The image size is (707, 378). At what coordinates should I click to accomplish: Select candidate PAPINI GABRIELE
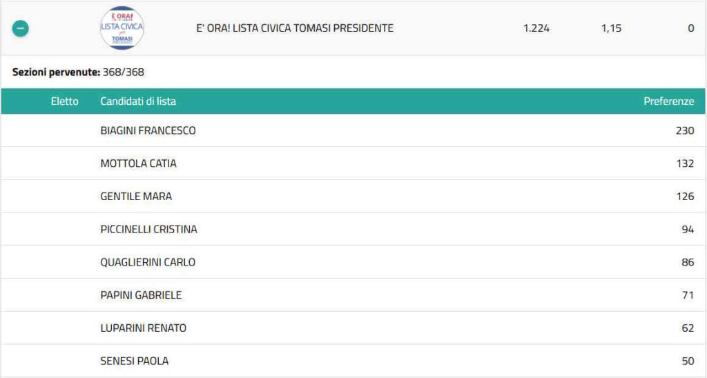pyautogui.click(x=141, y=295)
